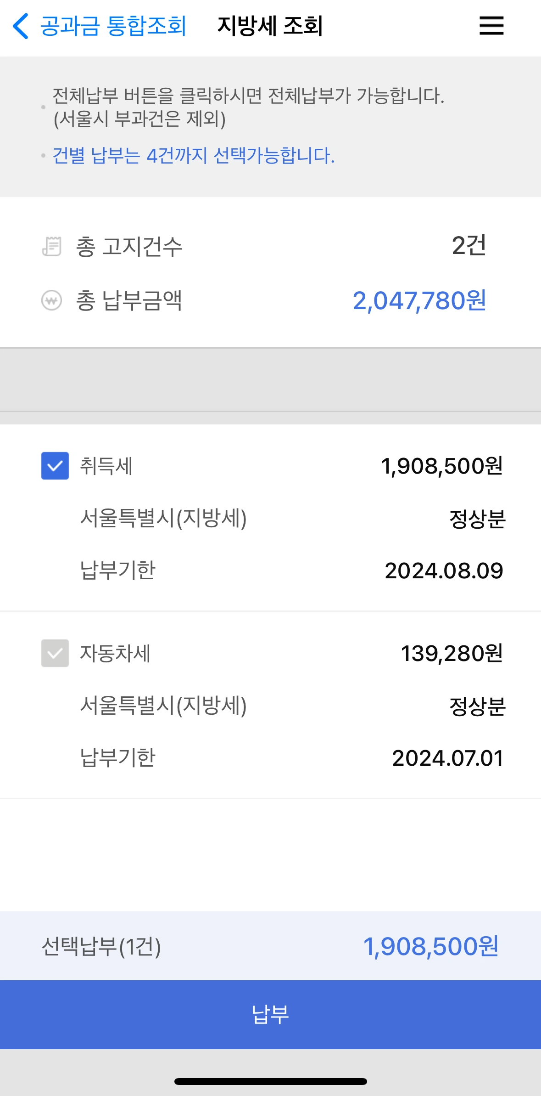Tap the receipt icon beside 총 고지건수

coord(51,246)
